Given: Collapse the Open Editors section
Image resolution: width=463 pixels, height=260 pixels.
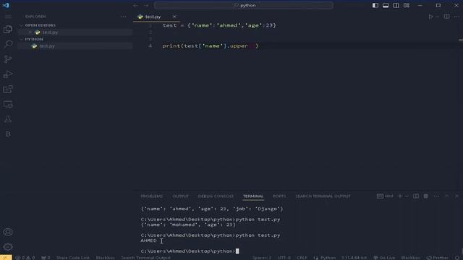Looking at the screenshot, I should point(21,25).
